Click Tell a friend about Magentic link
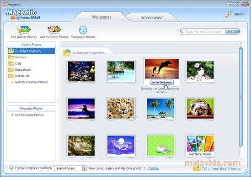 coord(221,168)
